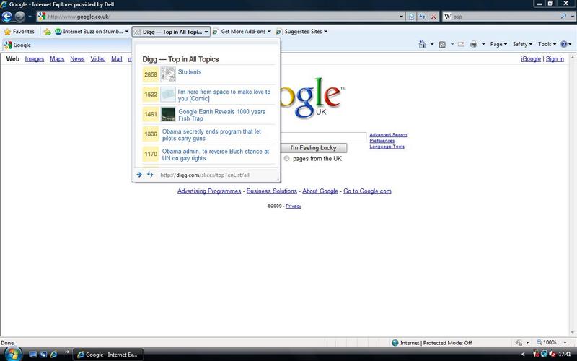Expand quick launch overflow chevron
Viewport: 577px width, 361px height.
point(67,352)
